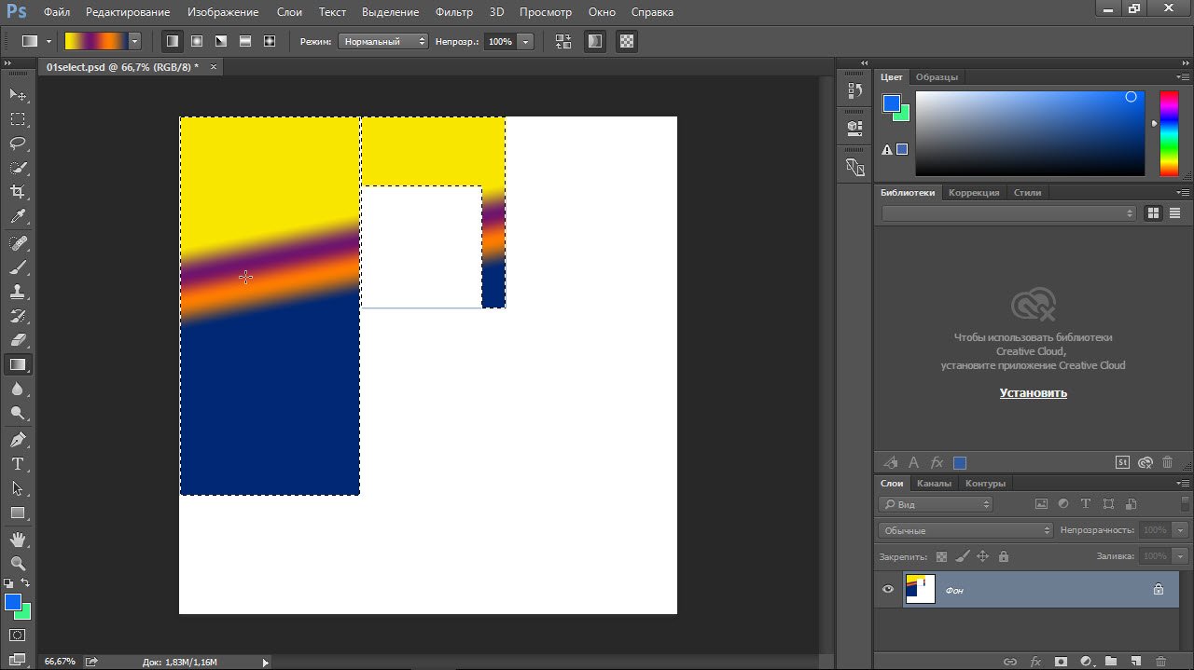The height and width of the screenshot is (670, 1194).
Task: Select the Brush tool
Action: pyautogui.click(x=18, y=267)
